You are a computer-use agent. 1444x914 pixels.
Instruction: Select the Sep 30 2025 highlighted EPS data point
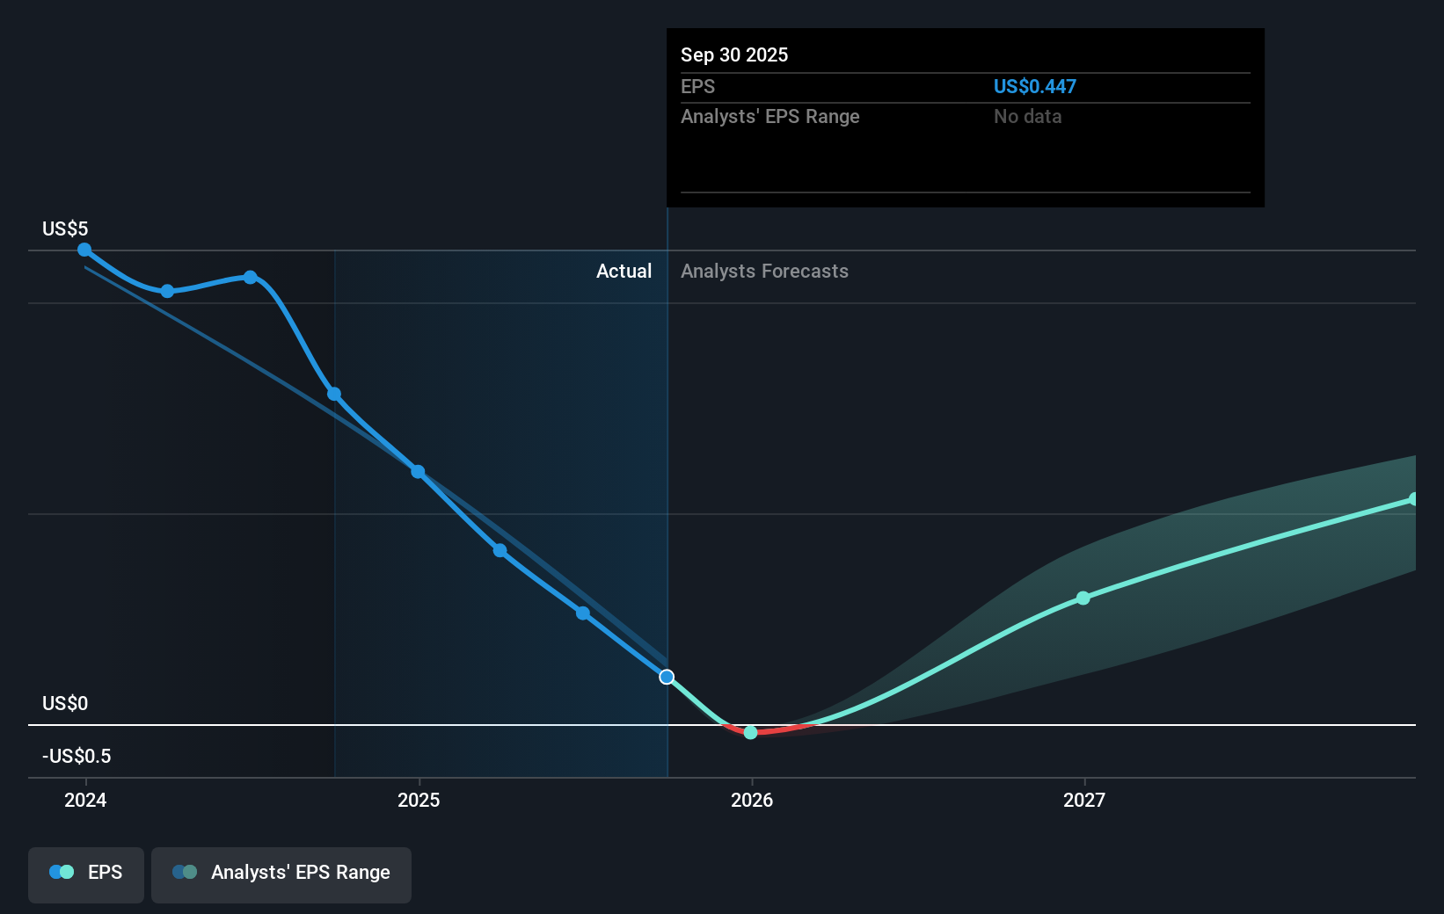click(x=667, y=677)
